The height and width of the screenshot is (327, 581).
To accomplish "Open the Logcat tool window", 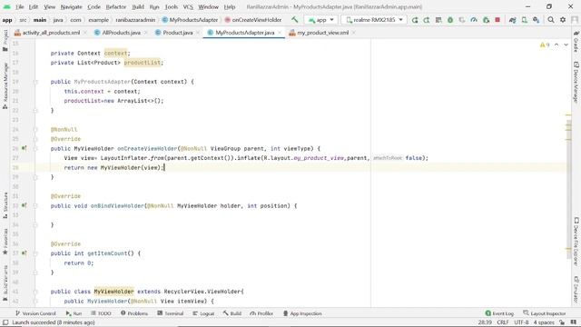I will pyautogui.click(x=203, y=313).
